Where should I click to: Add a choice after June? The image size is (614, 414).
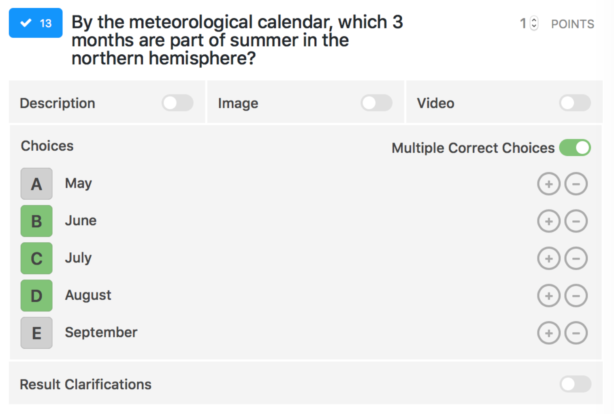coord(548,221)
